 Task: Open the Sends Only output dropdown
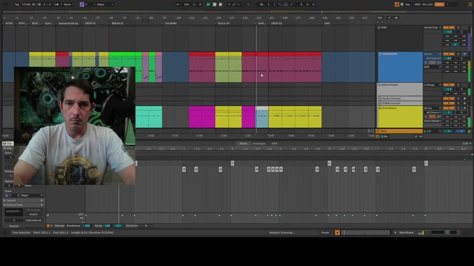(x=433, y=28)
